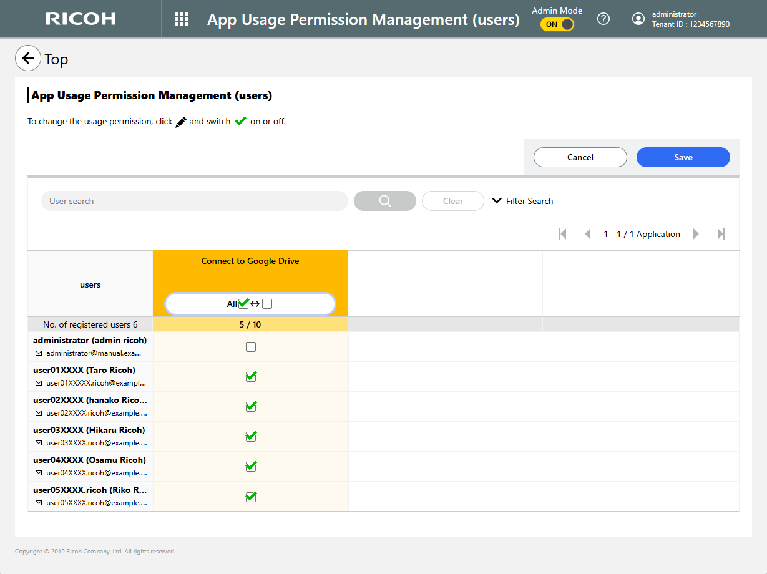Check Google Drive permission for administrator
The image size is (767, 574).
(x=251, y=347)
